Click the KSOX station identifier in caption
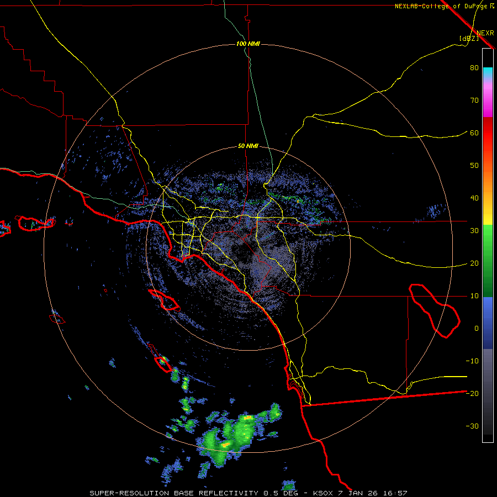Image resolution: width=497 pixels, height=497 pixels. [x=323, y=493]
